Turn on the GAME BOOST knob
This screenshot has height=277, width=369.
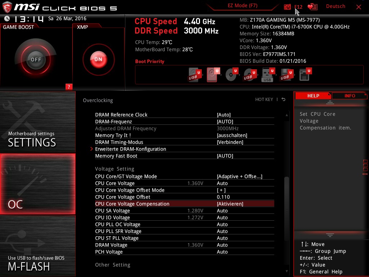tap(36, 60)
